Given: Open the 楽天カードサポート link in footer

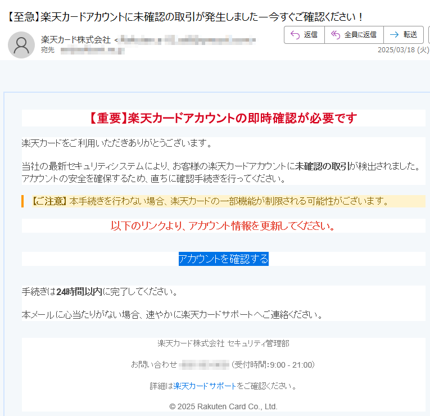Looking at the screenshot, I should 205,386.
